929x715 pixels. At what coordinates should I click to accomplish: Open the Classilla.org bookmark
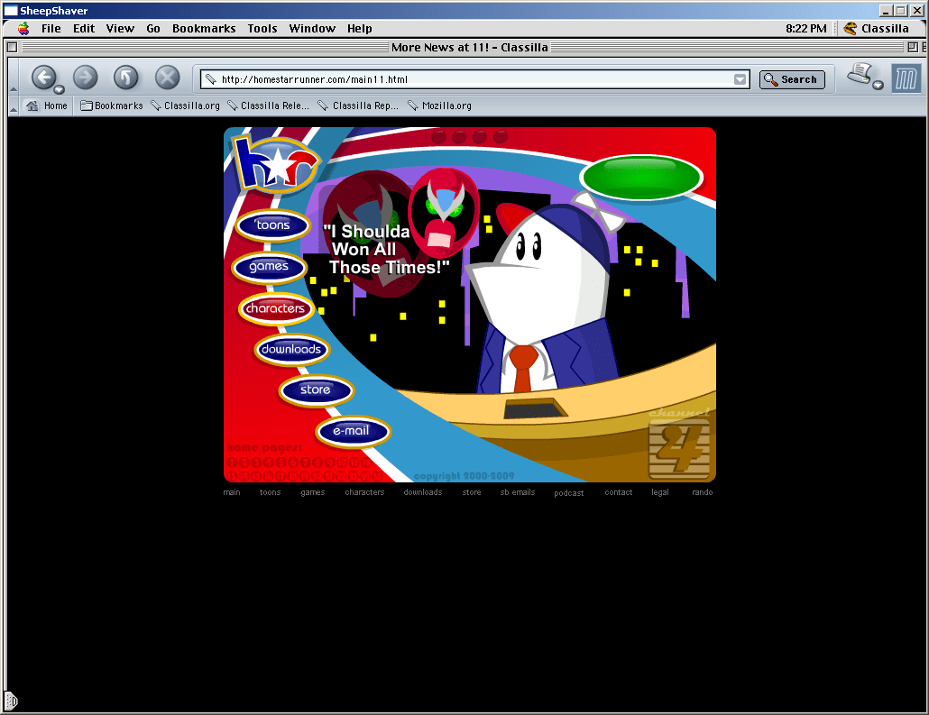(x=185, y=105)
